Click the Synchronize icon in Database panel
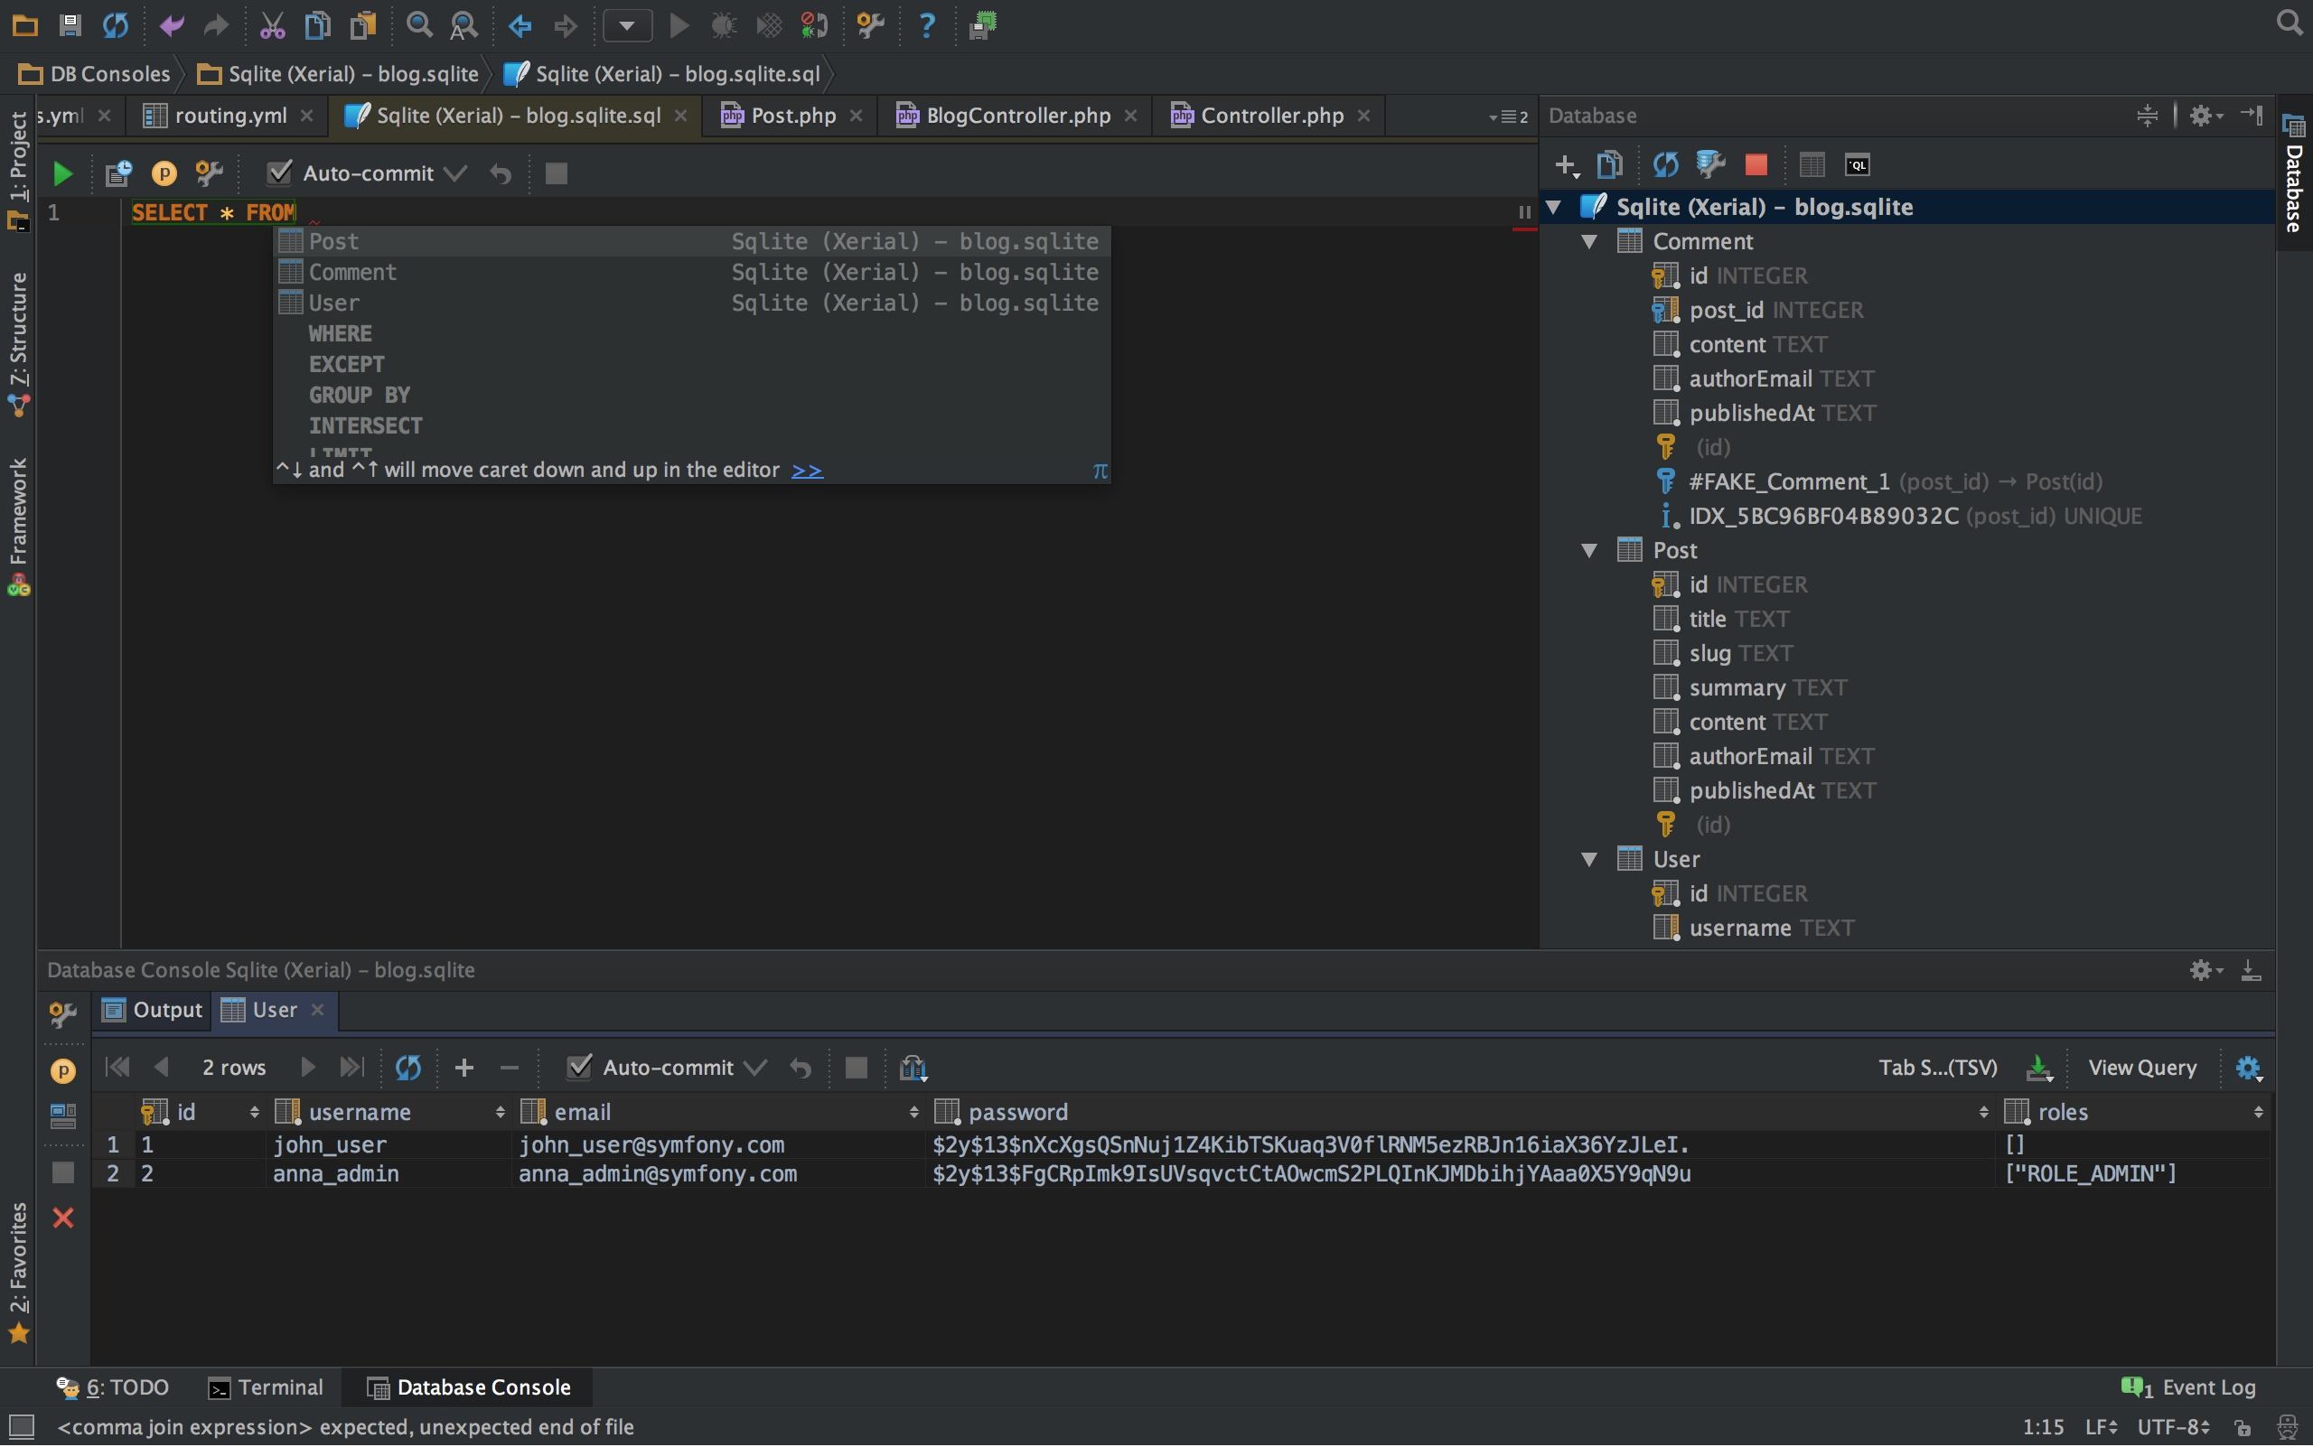 (x=1665, y=164)
